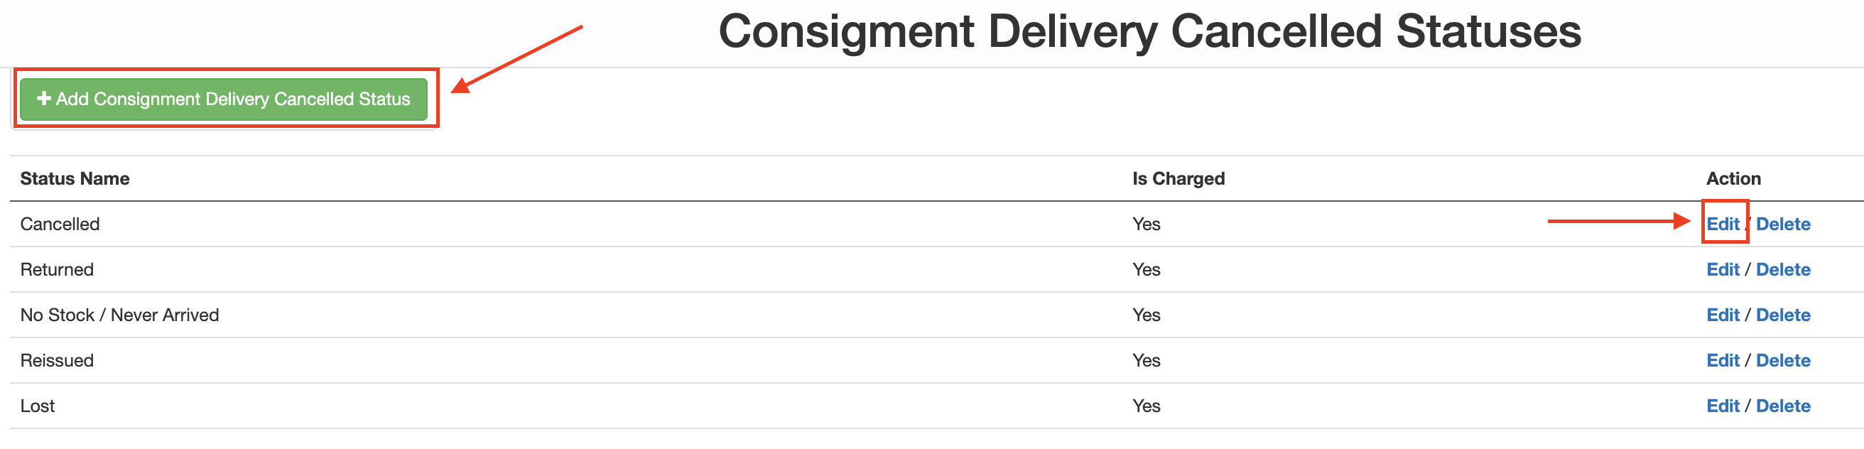The image size is (1864, 449).
Task: Delete the No Stock / Never Arrived status
Action: coord(1783,315)
